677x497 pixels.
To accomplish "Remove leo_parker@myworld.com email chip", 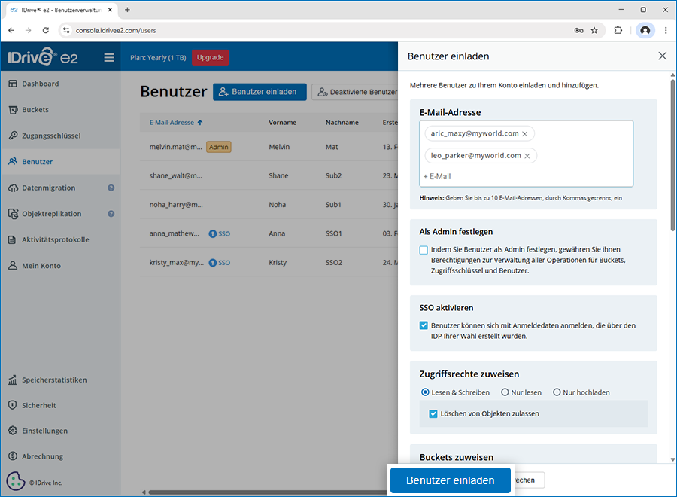I will [x=527, y=156].
